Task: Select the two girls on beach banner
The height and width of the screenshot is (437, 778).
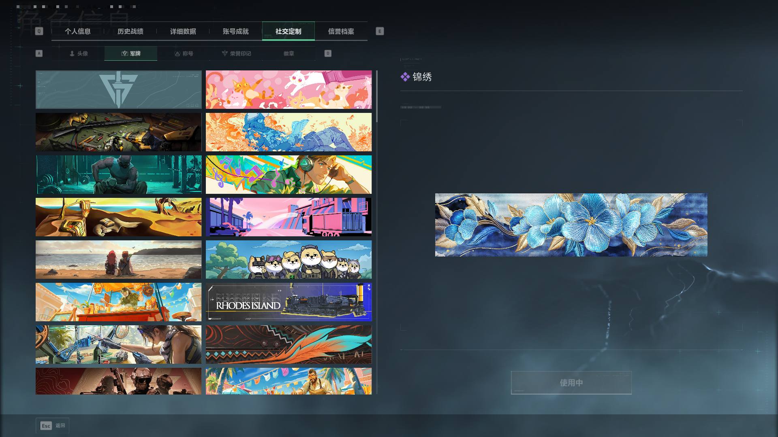Action: pyautogui.click(x=118, y=259)
